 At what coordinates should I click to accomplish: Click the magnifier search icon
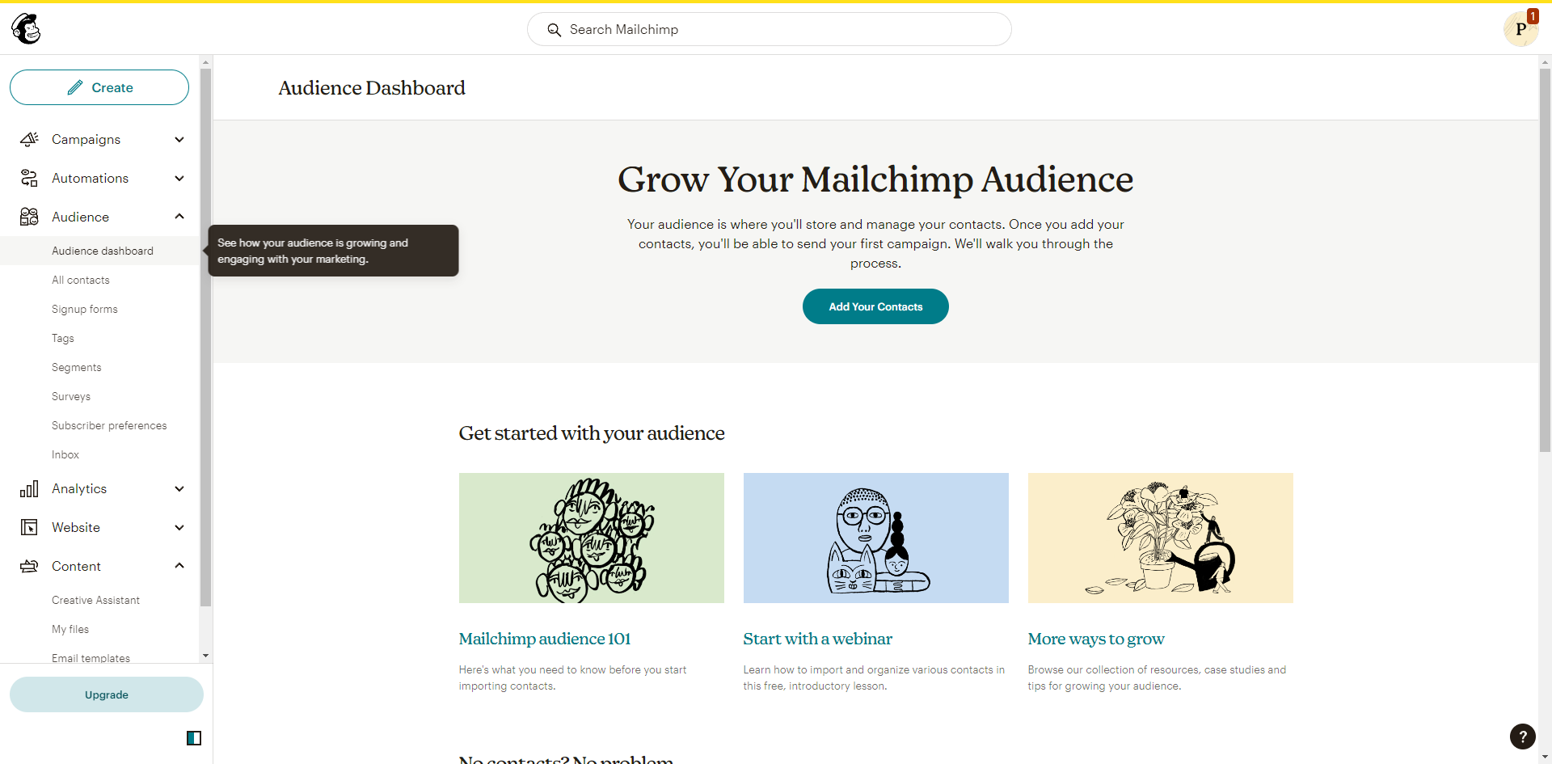554,30
